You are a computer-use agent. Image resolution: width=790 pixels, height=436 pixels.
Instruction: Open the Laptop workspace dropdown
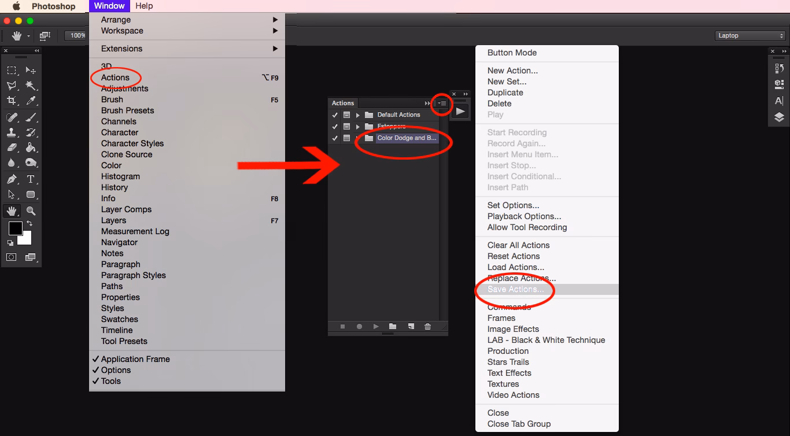tap(750, 36)
